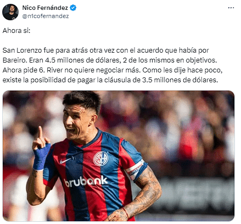Open the attached player photo
Image resolution: width=241 pixels, height=224 pixels.
(x=119, y=156)
